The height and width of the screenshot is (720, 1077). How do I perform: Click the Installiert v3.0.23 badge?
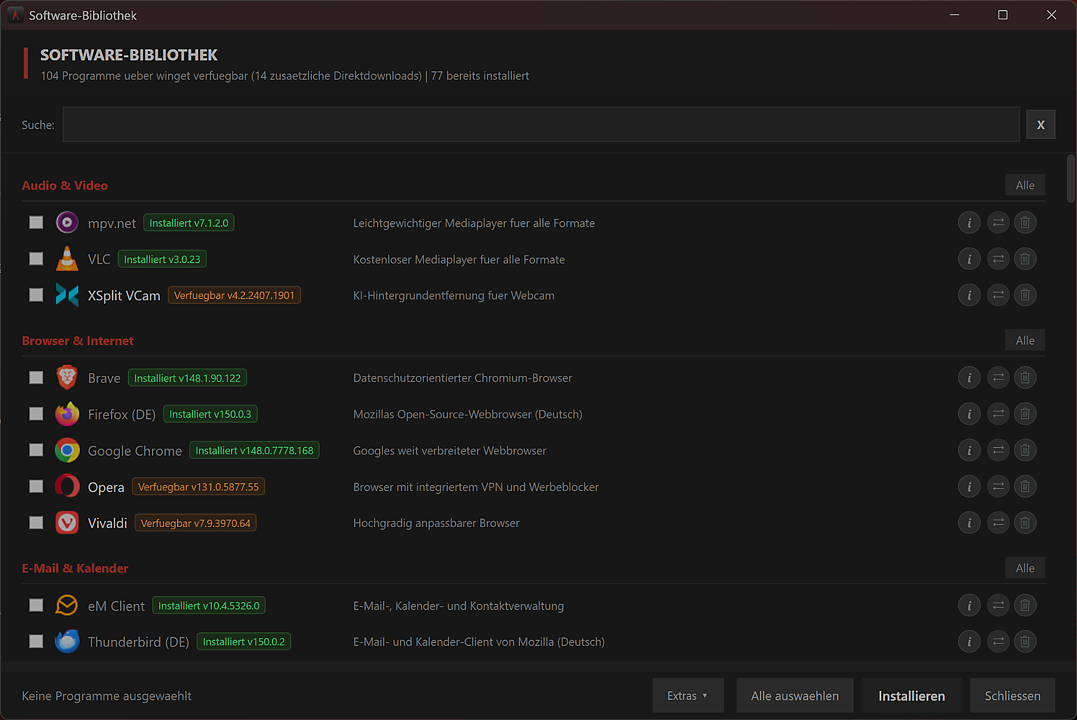coord(162,259)
